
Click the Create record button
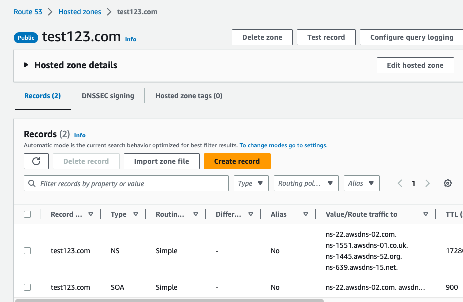pos(237,161)
